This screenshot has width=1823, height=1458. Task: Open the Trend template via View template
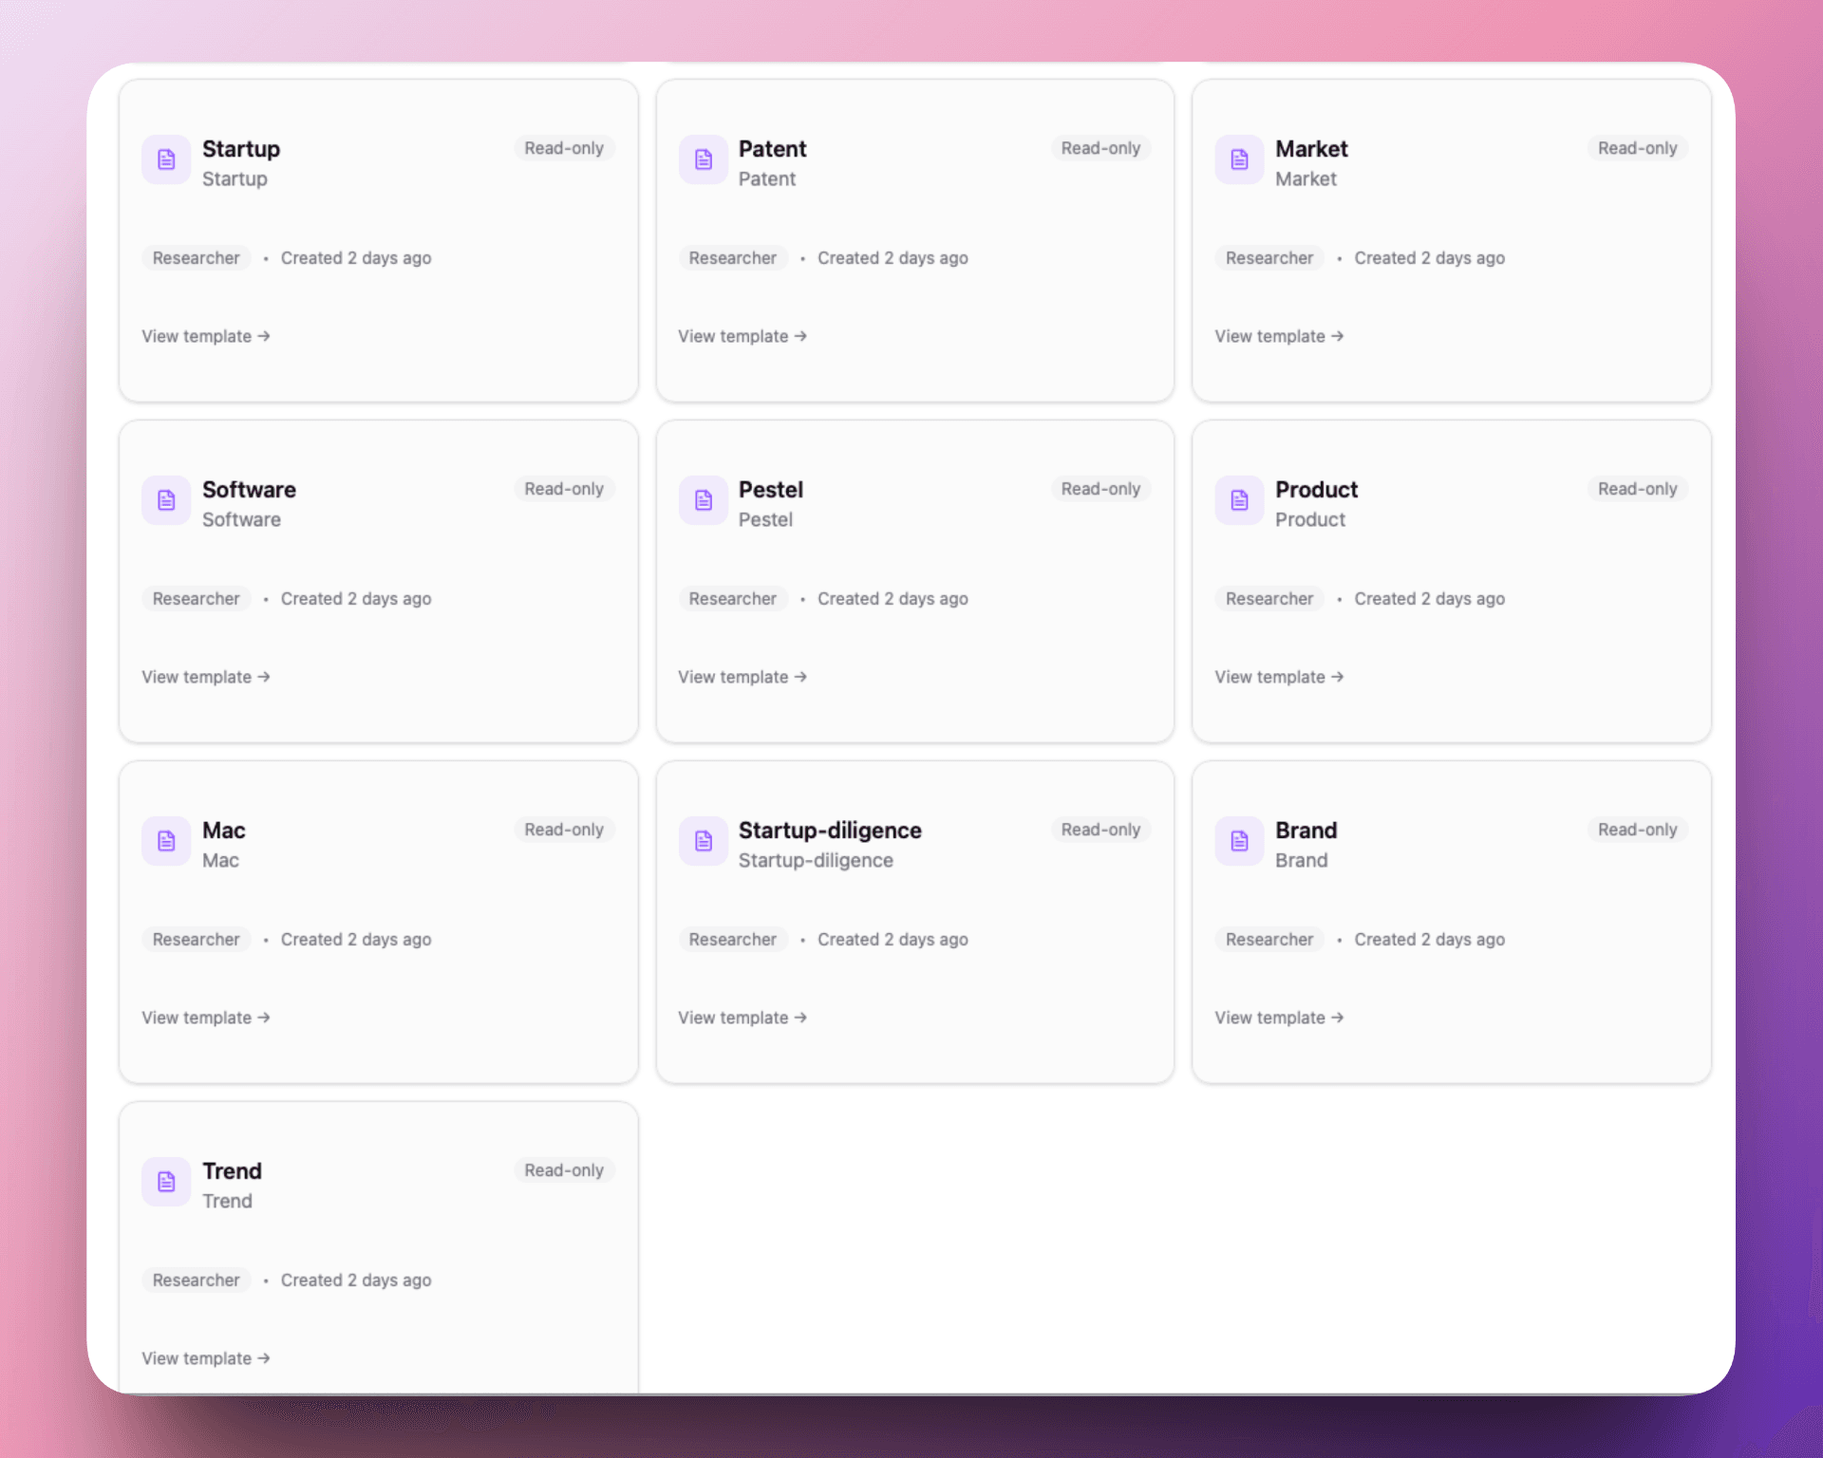click(x=205, y=1357)
